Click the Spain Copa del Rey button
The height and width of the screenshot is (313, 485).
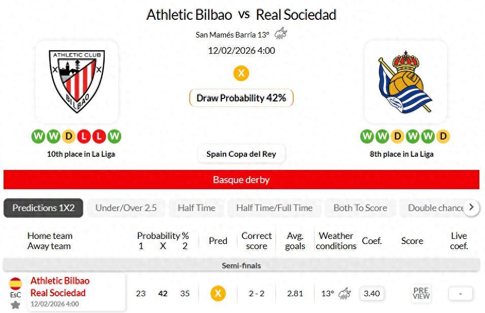click(241, 154)
